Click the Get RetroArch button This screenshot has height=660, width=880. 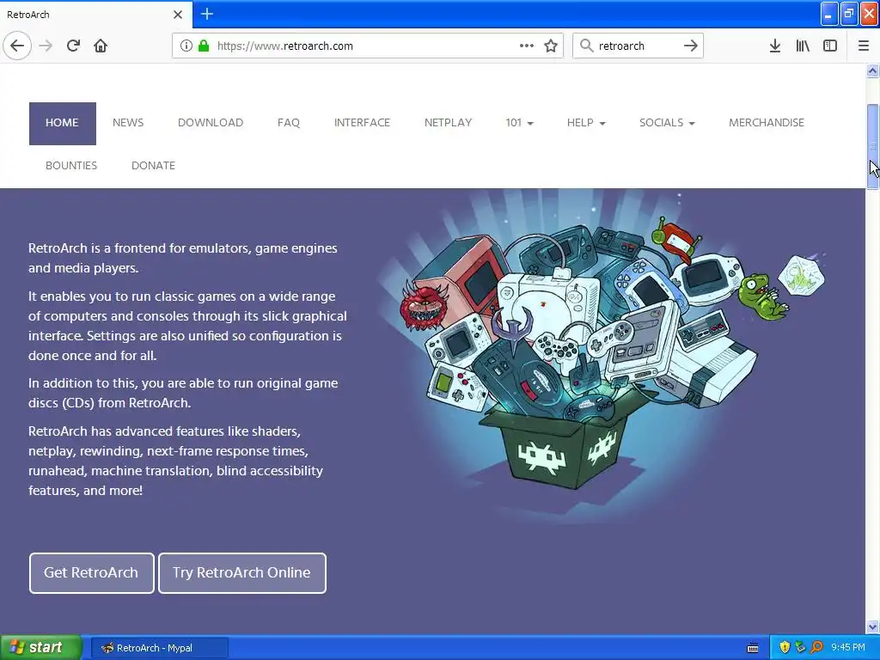tap(91, 573)
